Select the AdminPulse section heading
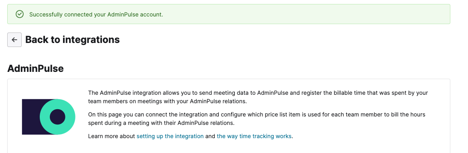The height and width of the screenshot is (153, 468). click(35, 68)
